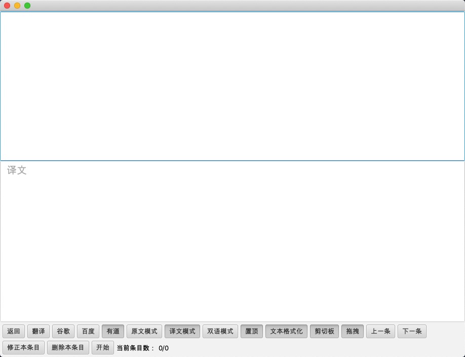Viewport: 465px width, 357px height.
Task: Minimize the window with yellow button
Action: point(17,6)
